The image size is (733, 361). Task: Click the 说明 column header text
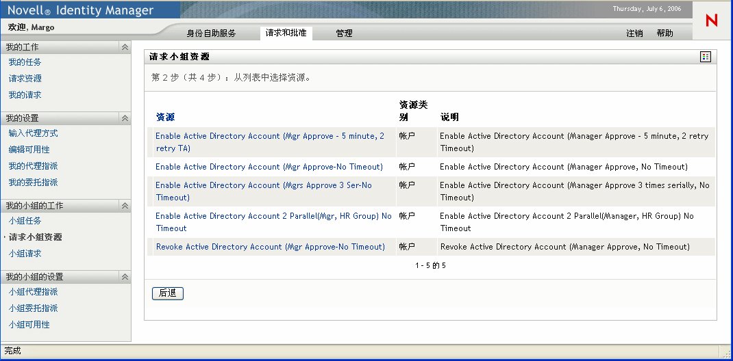pyautogui.click(x=449, y=118)
